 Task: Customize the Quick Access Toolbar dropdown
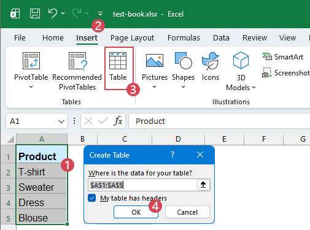point(100,13)
